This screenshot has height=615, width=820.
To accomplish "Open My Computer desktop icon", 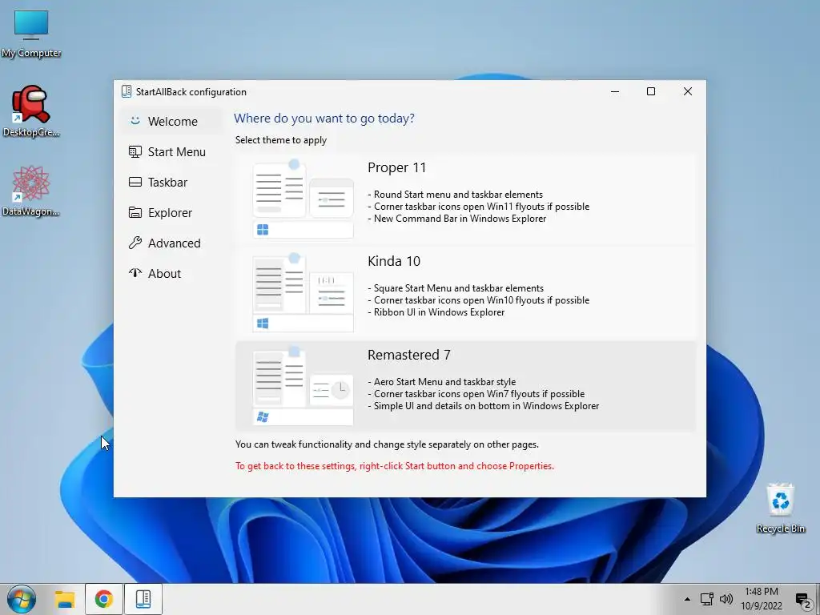I will [31, 34].
